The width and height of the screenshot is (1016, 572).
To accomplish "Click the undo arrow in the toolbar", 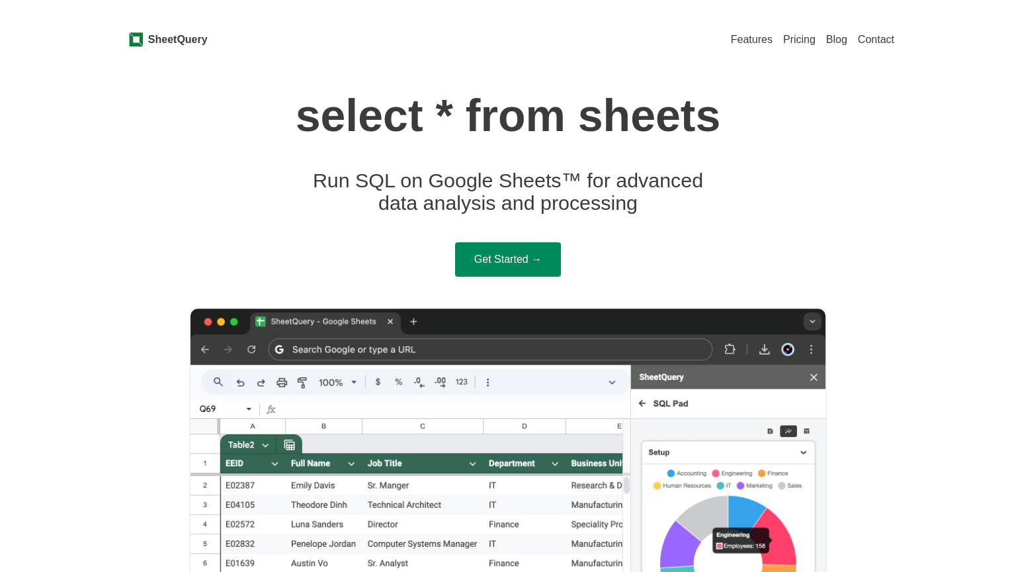I will pos(241,383).
